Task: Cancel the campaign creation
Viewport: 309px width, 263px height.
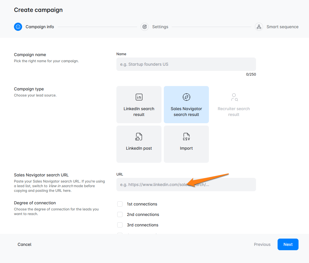Action: click(x=24, y=244)
